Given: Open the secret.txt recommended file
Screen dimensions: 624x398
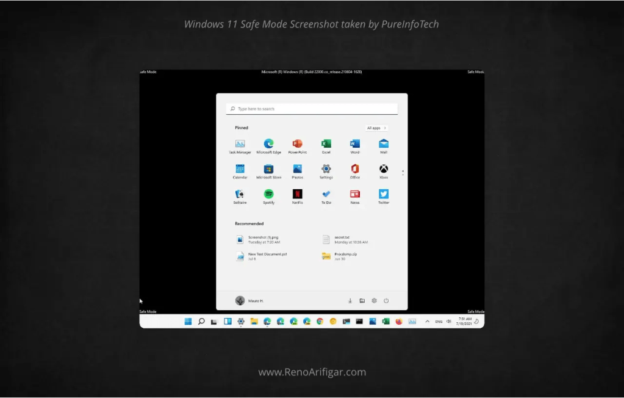Looking at the screenshot, I should [x=345, y=239].
